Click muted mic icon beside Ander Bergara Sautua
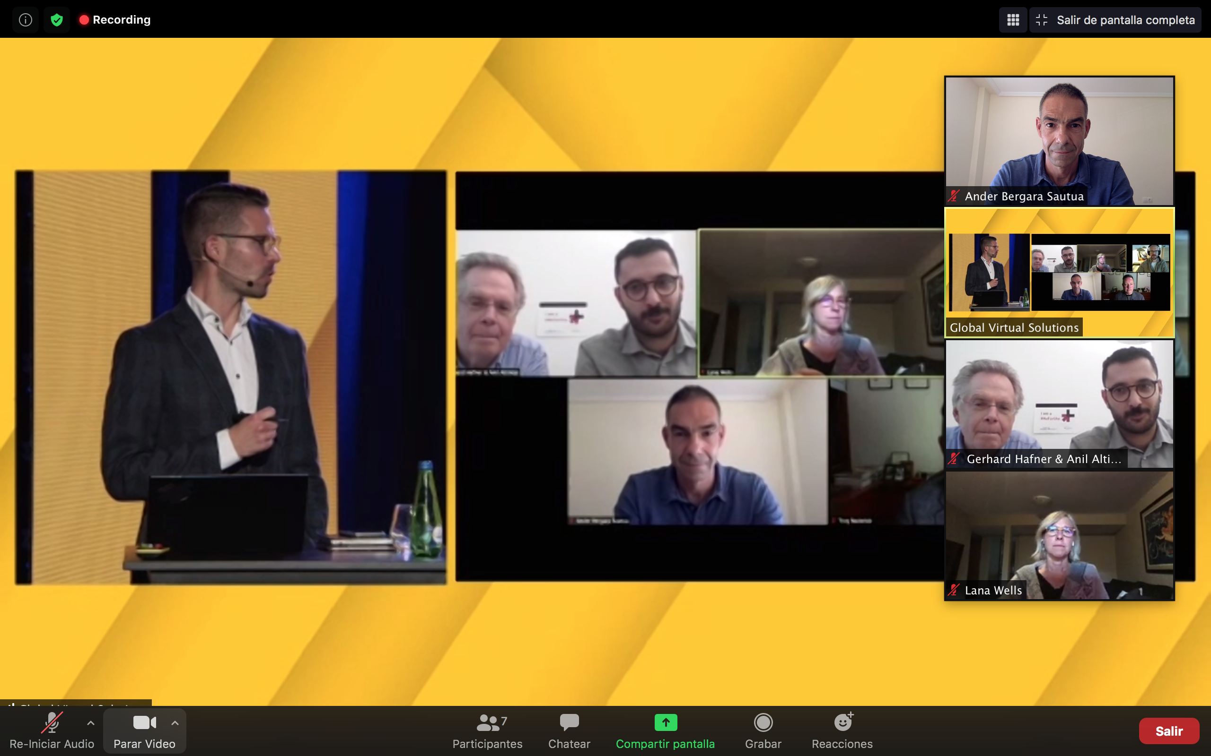This screenshot has width=1211, height=756. pyautogui.click(x=954, y=196)
